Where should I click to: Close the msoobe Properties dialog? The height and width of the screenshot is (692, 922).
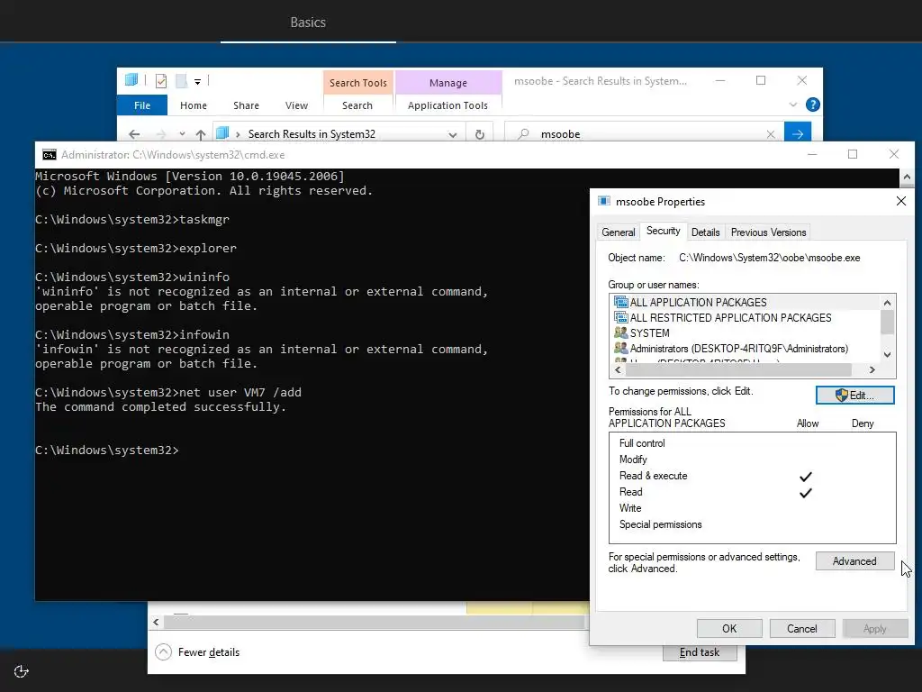point(900,201)
